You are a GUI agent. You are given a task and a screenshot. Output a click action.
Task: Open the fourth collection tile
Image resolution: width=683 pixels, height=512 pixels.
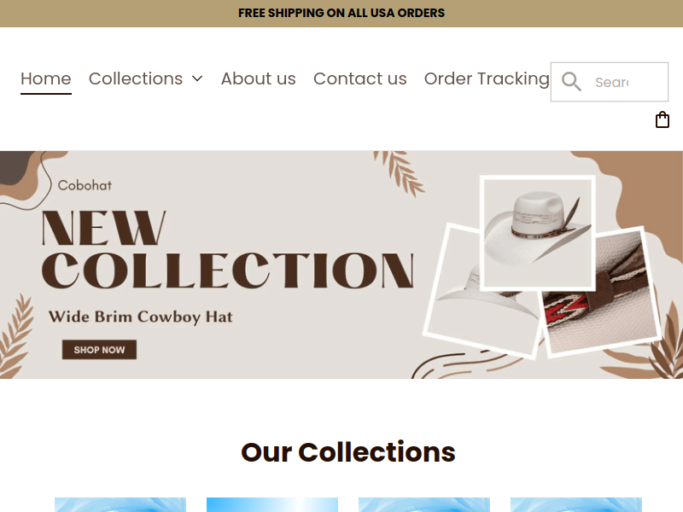[x=575, y=504]
